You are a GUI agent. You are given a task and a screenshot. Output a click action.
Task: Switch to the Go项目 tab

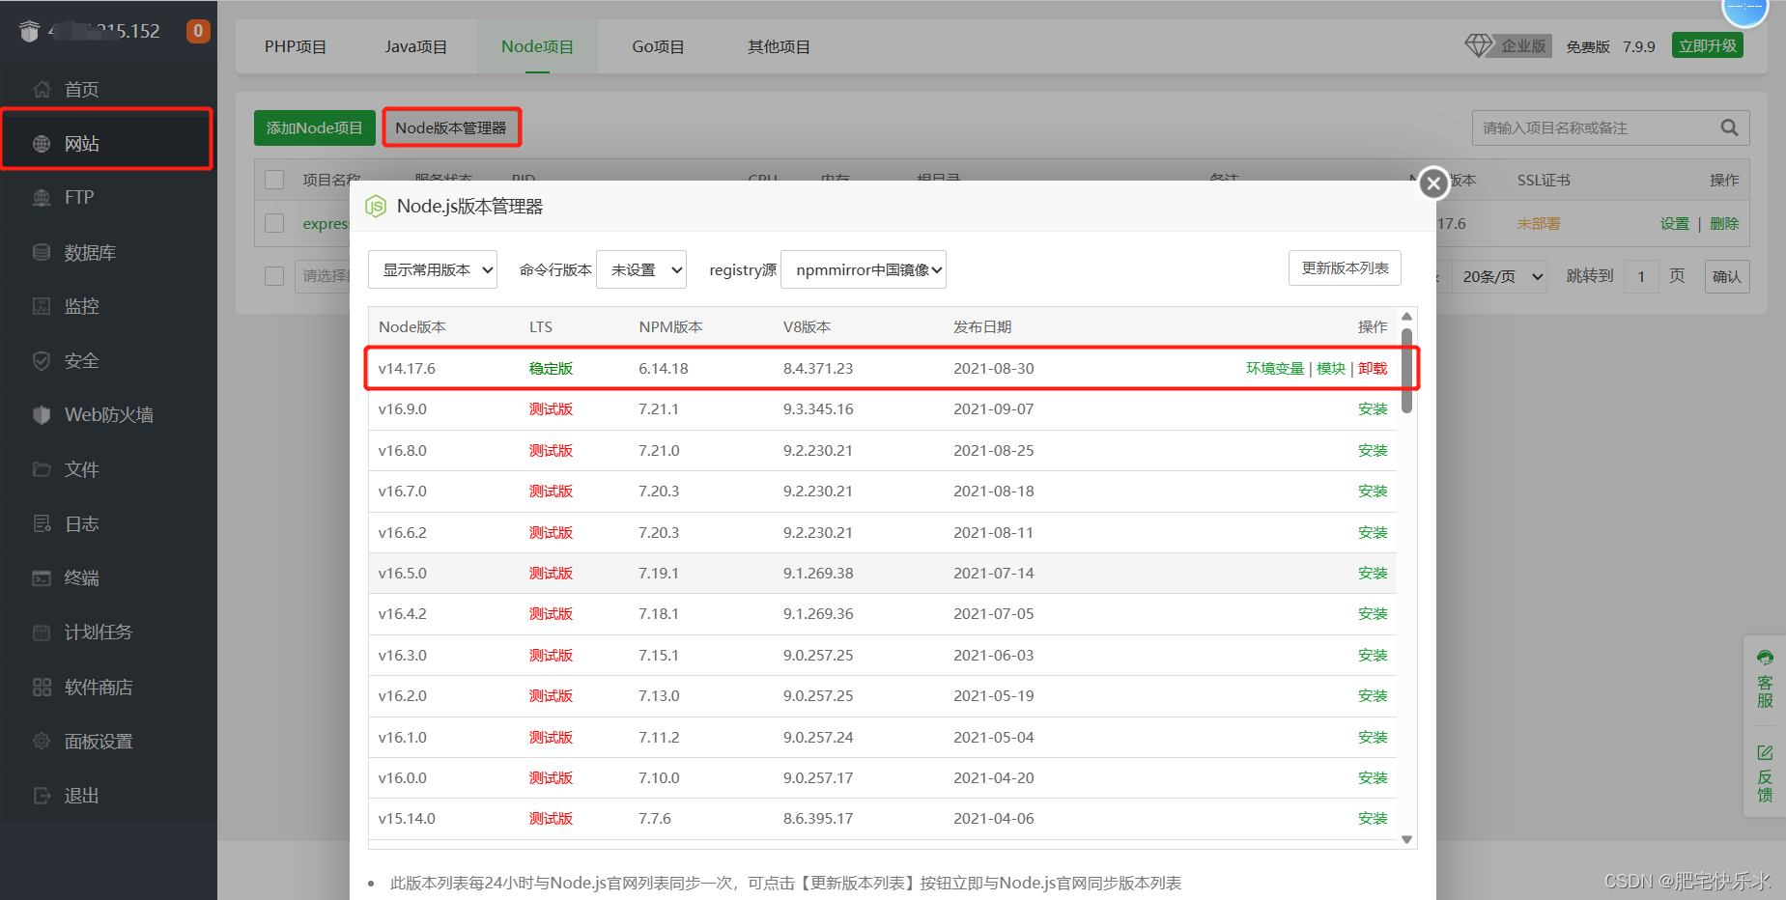coord(658,46)
